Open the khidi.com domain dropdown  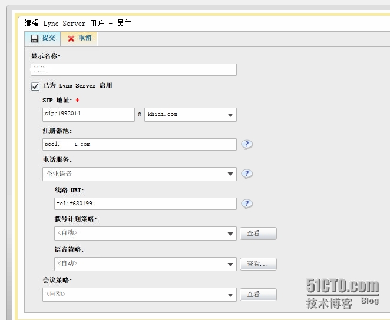pyautogui.click(x=190, y=115)
